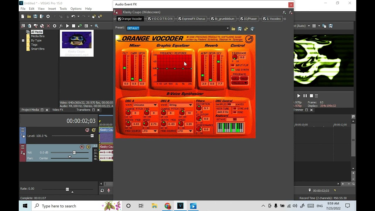Click the COPY program button
The width and height of the screenshot is (375, 211).
point(235,79)
